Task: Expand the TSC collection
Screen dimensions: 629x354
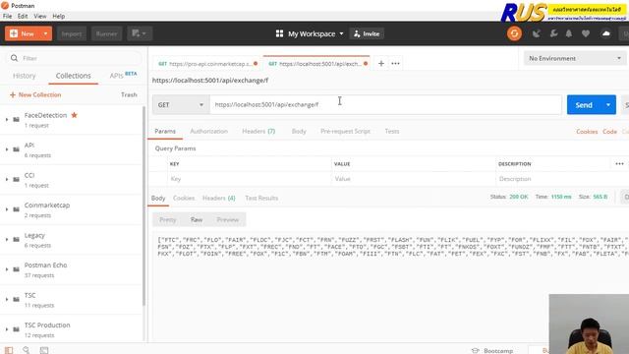Action: point(7,299)
